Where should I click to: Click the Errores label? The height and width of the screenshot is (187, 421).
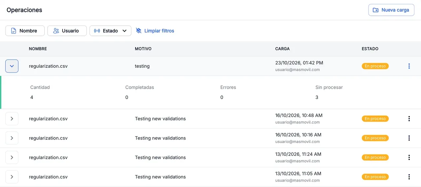[x=228, y=87]
